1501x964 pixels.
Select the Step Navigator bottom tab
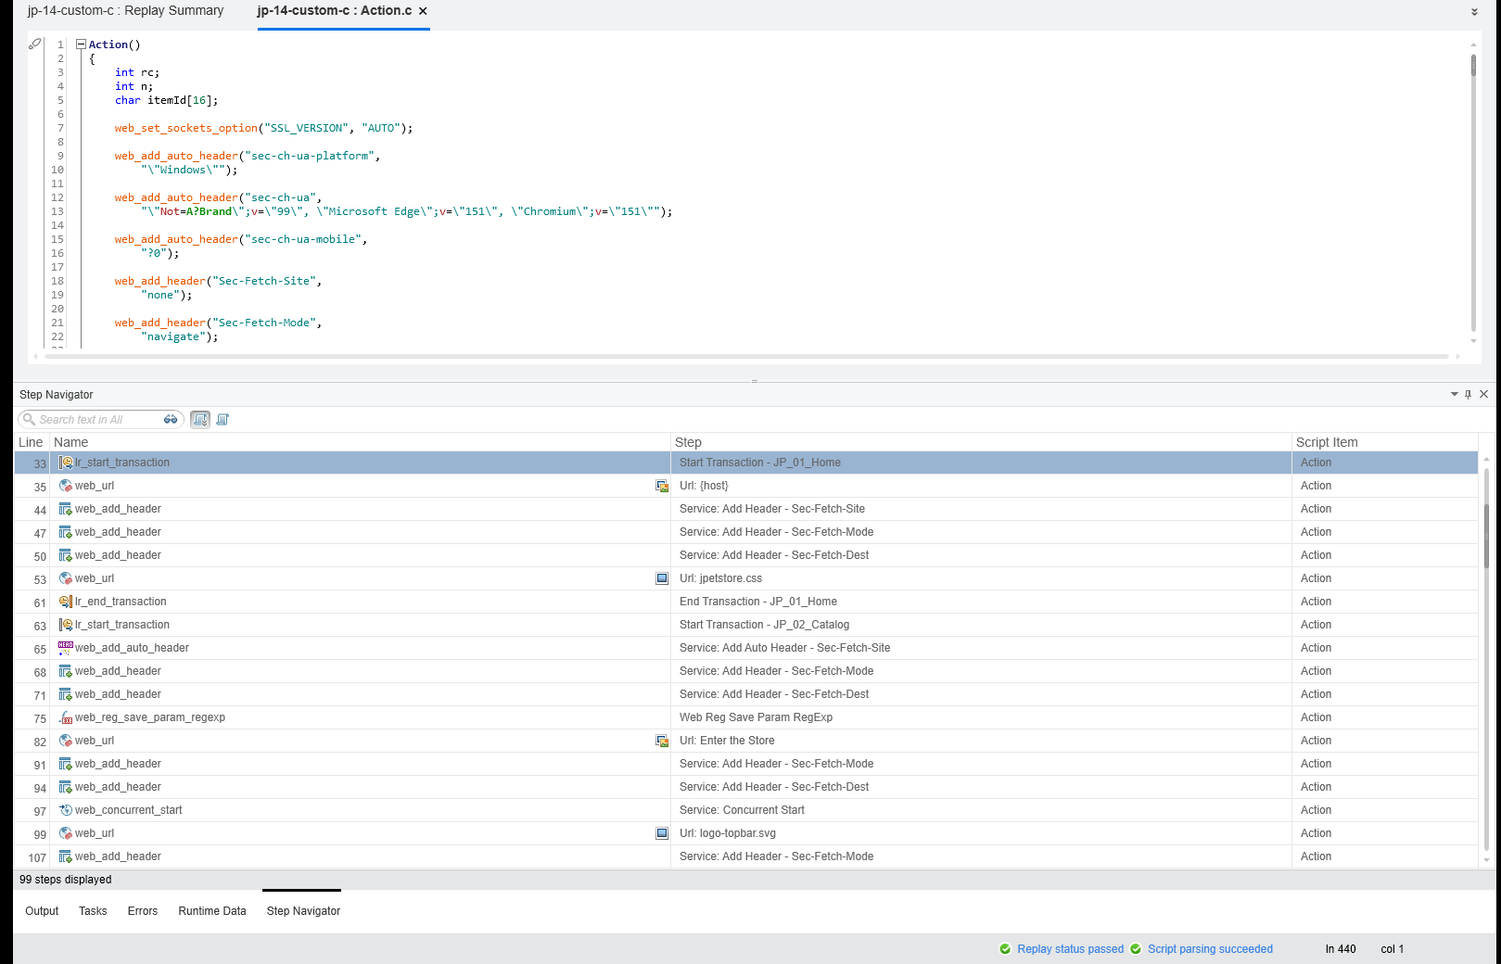pyautogui.click(x=303, y=911)
